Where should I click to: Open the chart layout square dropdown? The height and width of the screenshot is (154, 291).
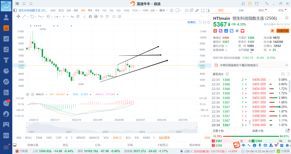click(x=178, y=10)
